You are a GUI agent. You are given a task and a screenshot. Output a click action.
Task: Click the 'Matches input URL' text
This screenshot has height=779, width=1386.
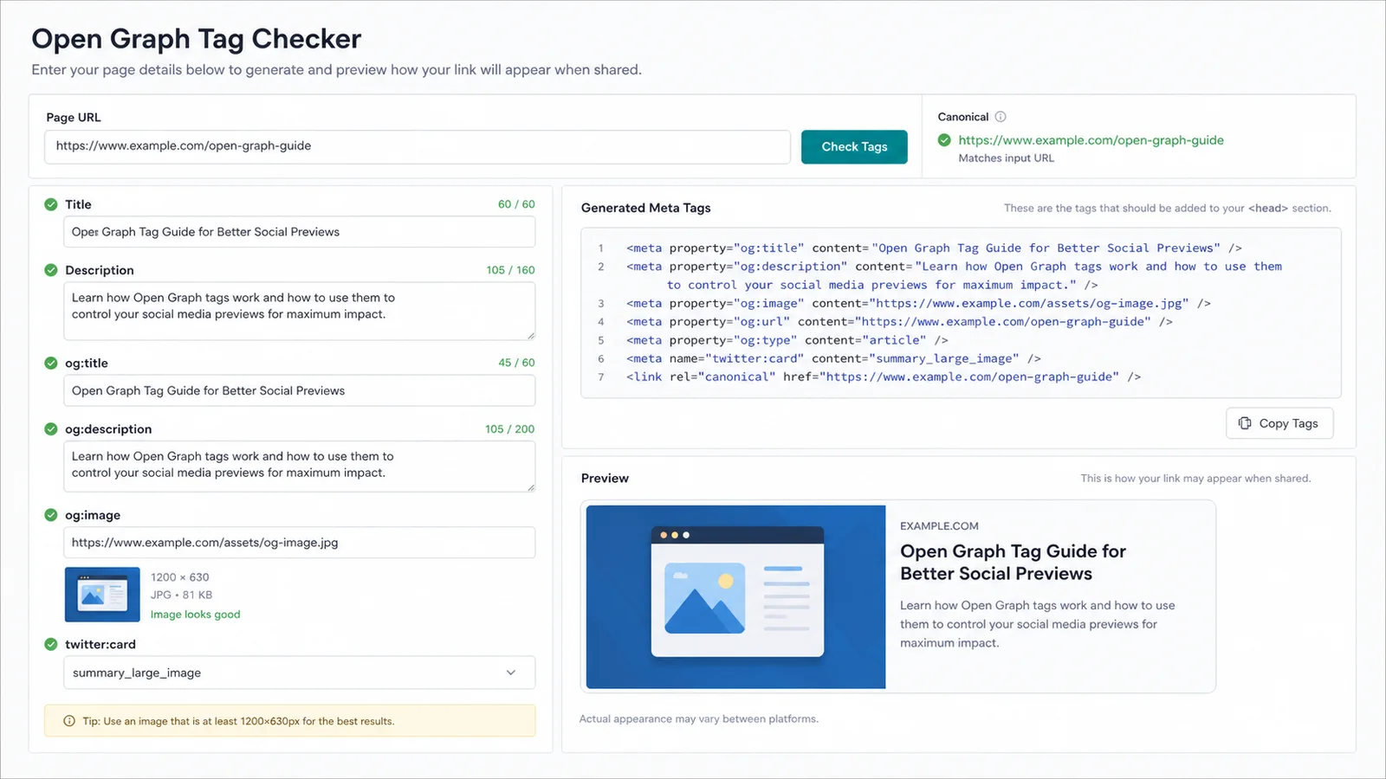pyautogui.click(x=1006, y=158)
